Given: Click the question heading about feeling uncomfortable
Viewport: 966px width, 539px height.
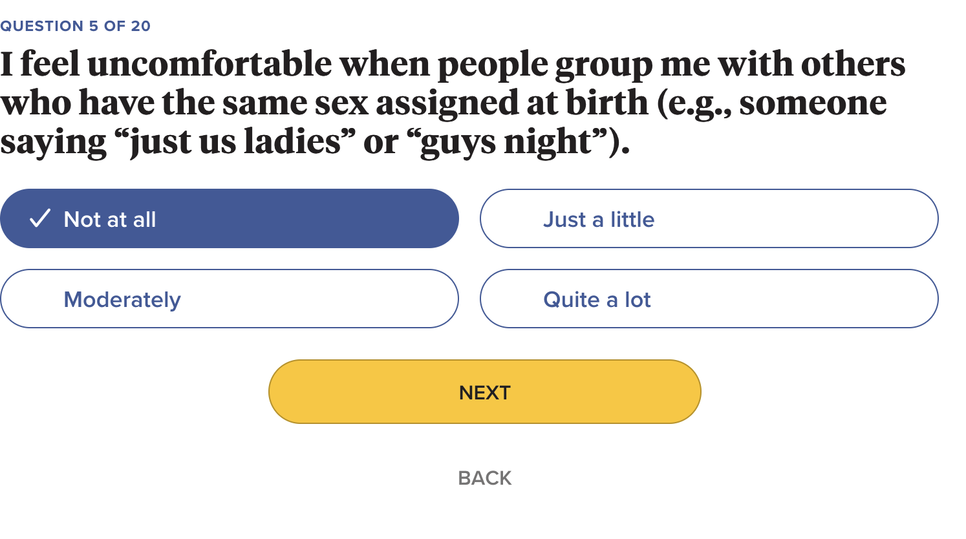Looking at the screenshot, I should (x=453, y=102).
